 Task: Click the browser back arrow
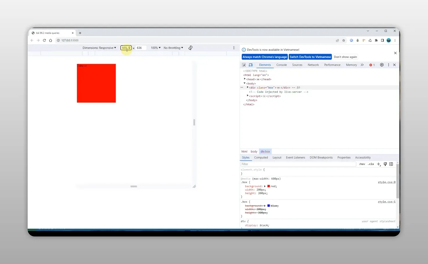[32, 40]
